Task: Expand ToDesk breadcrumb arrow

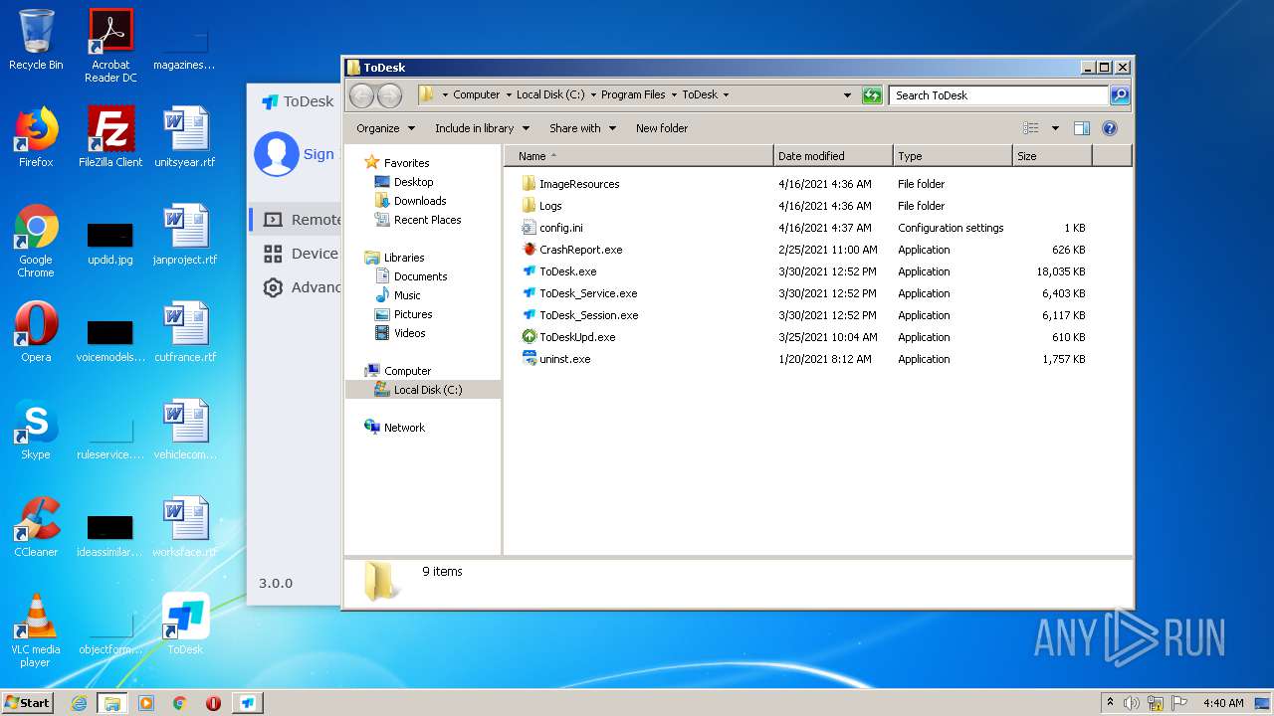Action: (x=726, y=95)
